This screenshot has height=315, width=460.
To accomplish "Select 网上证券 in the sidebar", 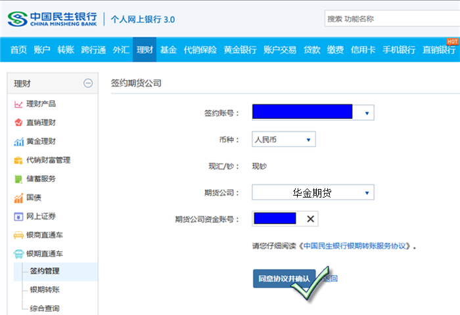I will (41, 217).
